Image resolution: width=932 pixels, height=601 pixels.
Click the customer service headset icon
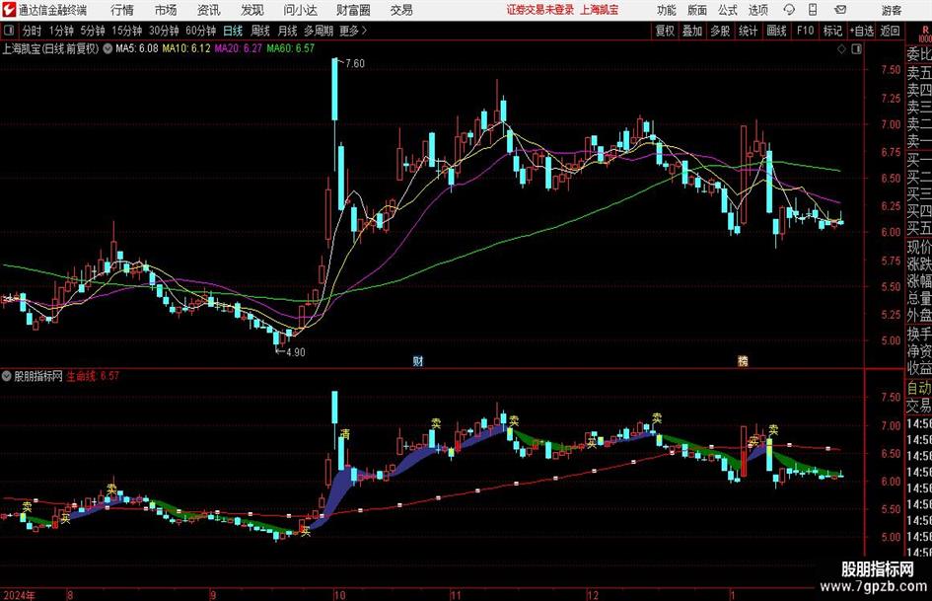click(789, 10)
